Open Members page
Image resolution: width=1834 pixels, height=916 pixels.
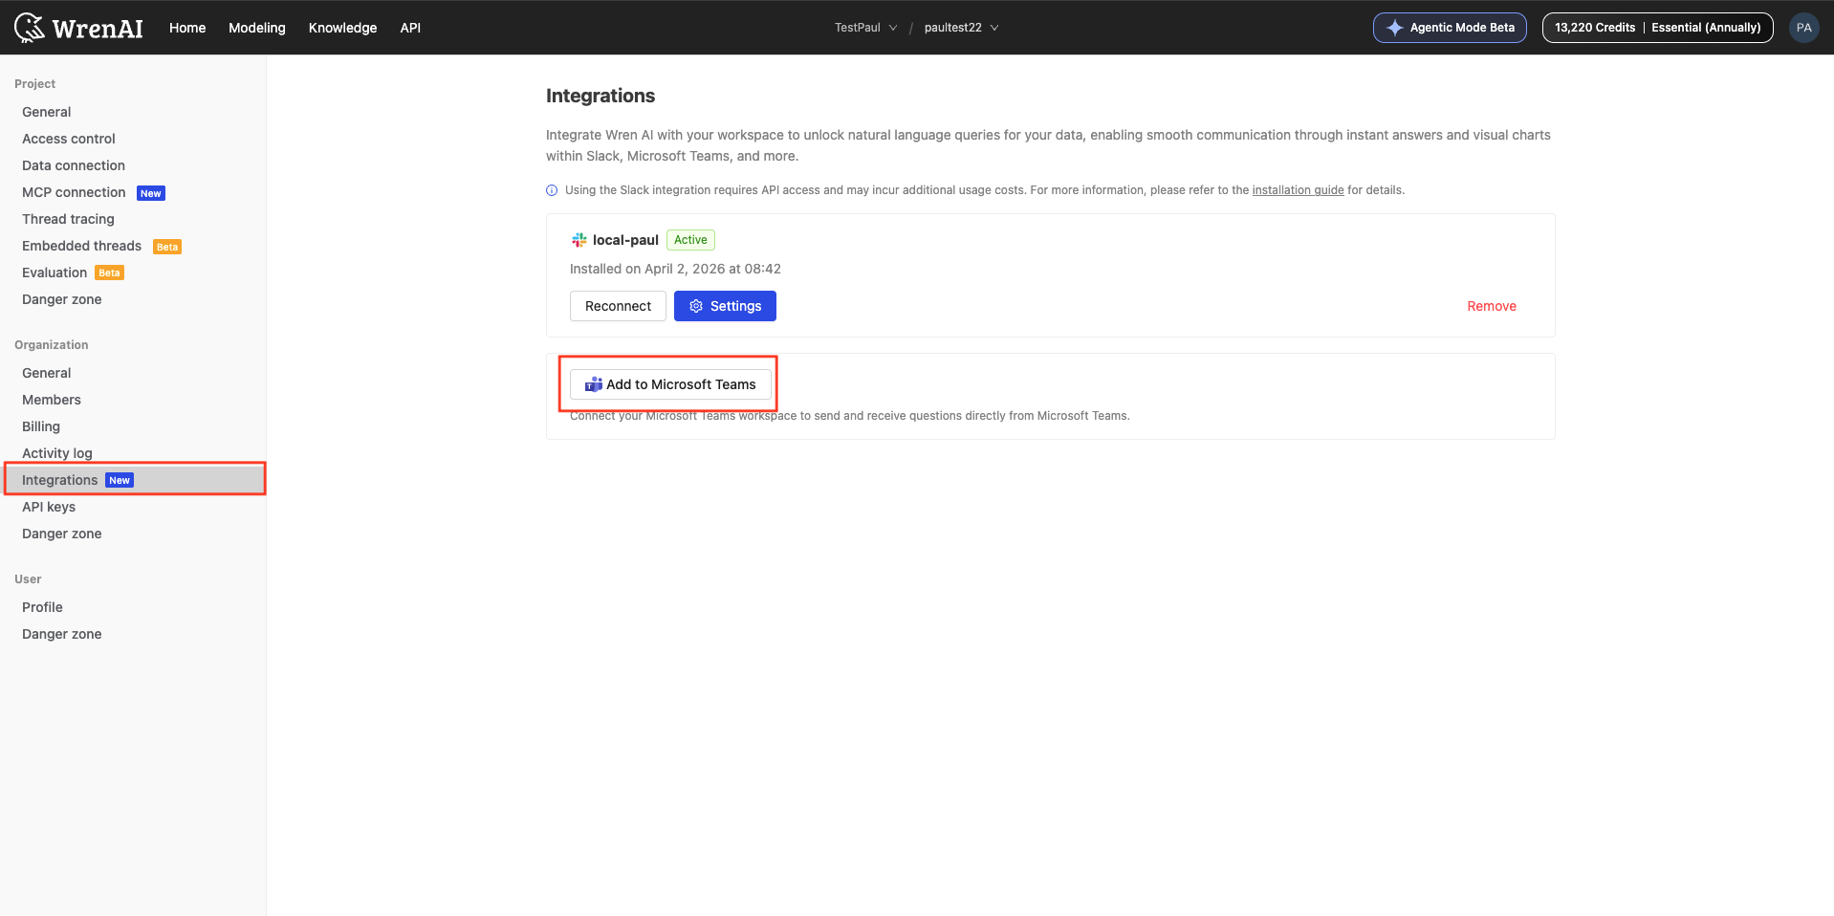tap(133, 400)
